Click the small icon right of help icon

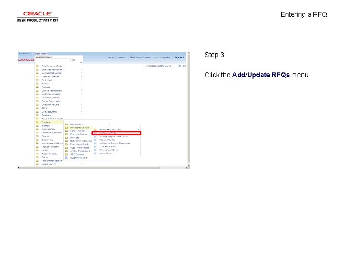click(x=184, y=66)
